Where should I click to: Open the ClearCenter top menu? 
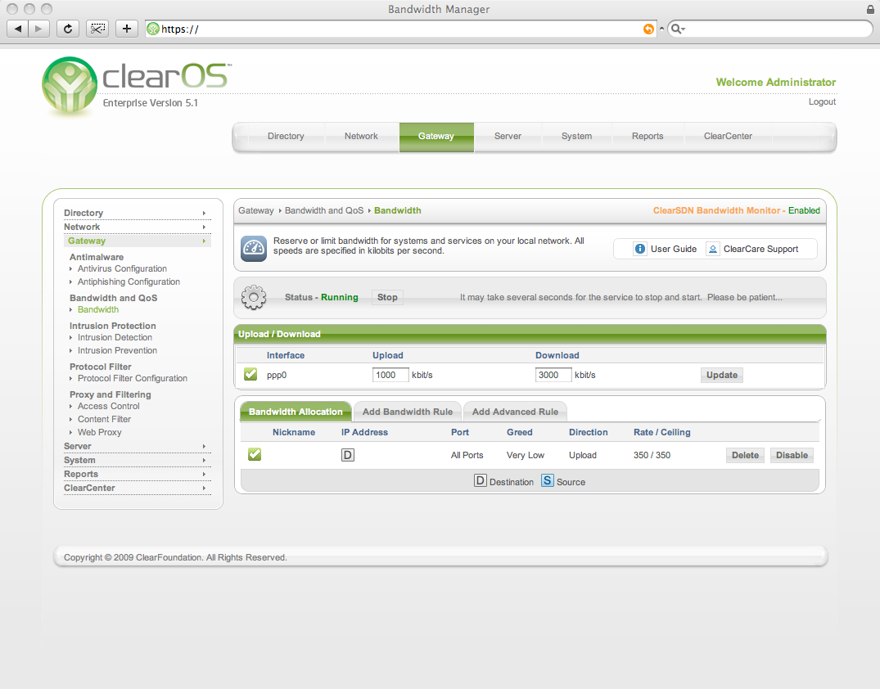pyautogui.click(x=728, y=137)
